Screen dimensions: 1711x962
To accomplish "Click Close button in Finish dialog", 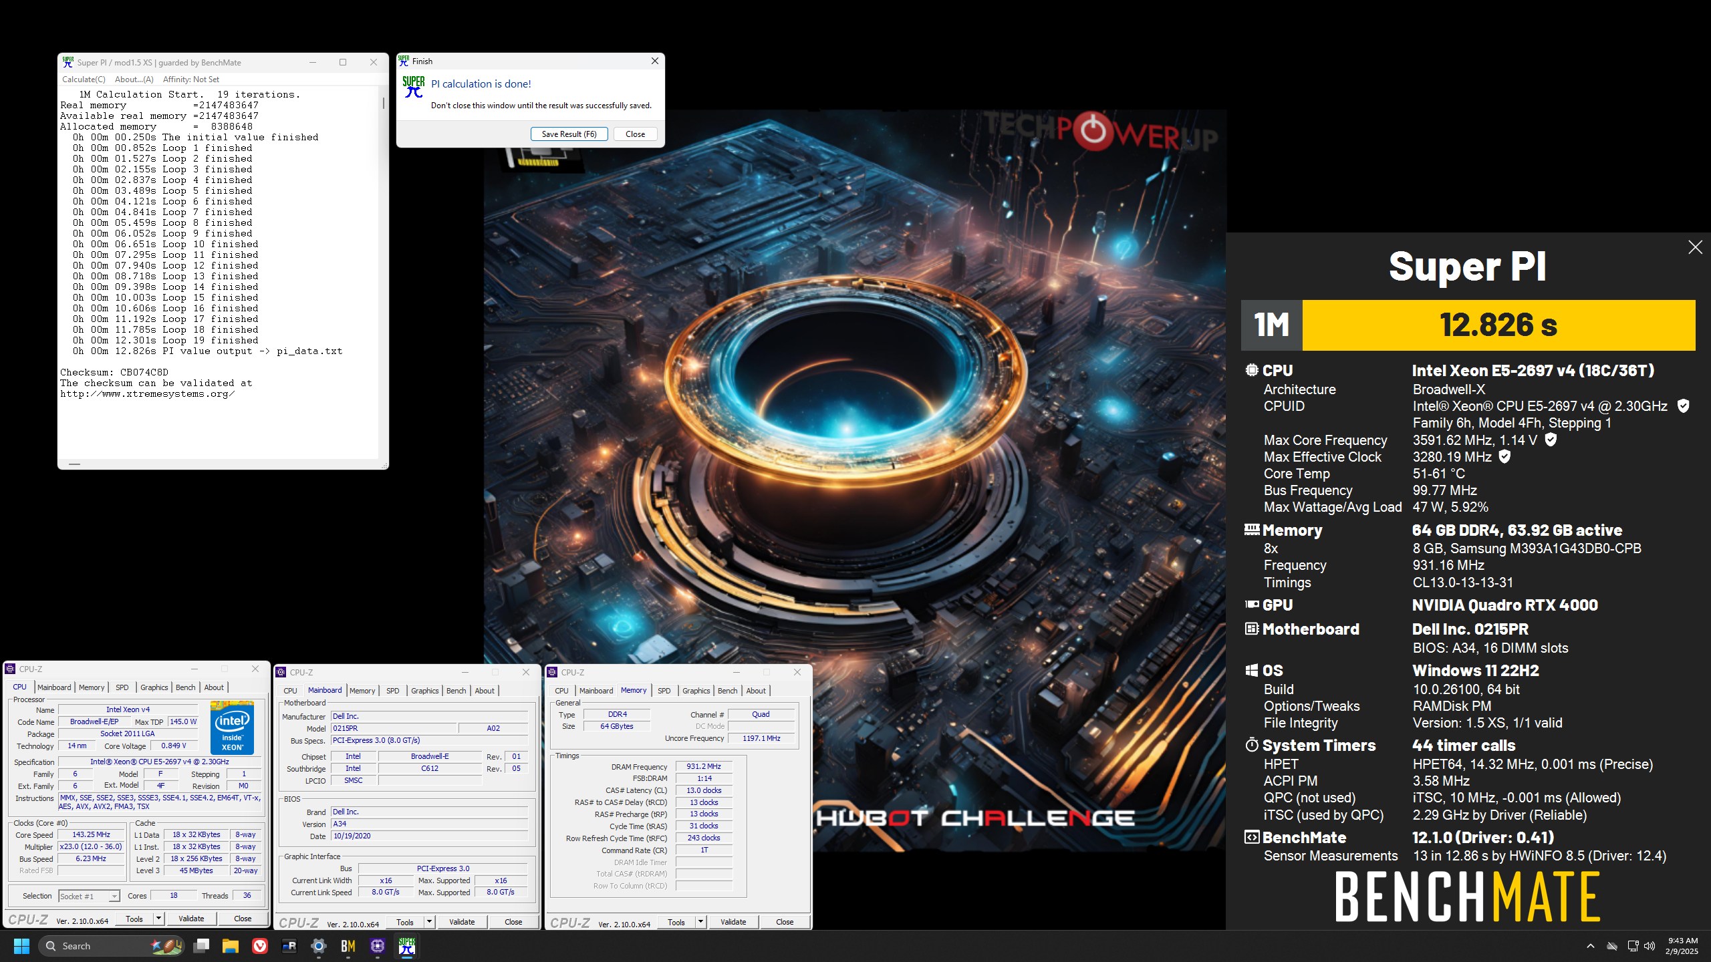I will [635, 134].
